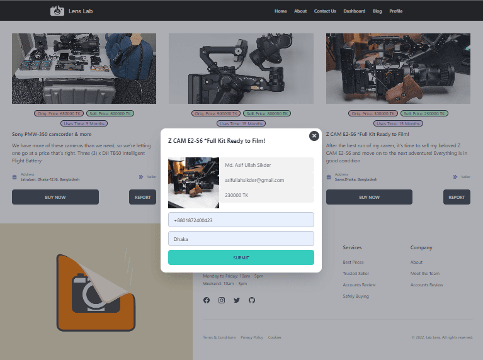Open Meet the Team footer link
Screen dimensions: 483x360
click(x=425, y=274)
